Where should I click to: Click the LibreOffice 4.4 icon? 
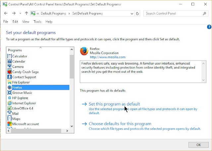pos(10,108)
